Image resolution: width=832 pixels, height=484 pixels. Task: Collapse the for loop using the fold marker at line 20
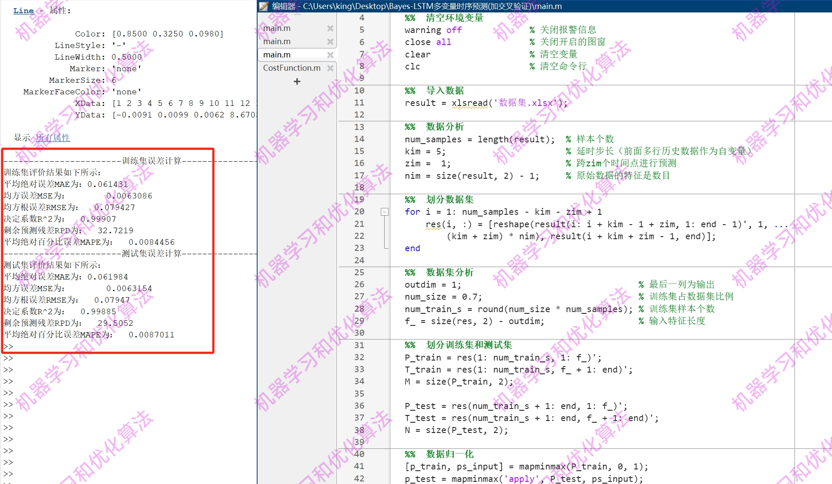(385, 212)
